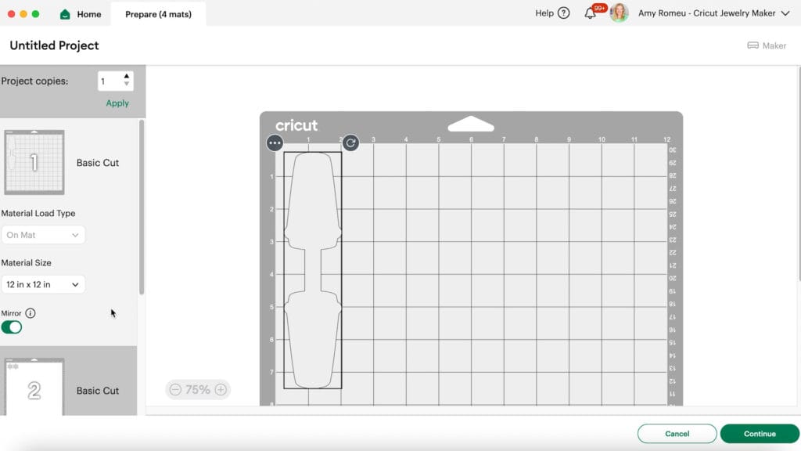Open the three-dot options on the shape

click(x=275, y=143)
